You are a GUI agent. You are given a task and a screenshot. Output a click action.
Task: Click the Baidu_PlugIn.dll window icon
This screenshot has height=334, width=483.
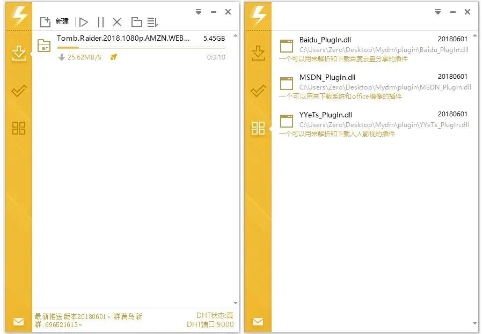click(x=287, y=46)
